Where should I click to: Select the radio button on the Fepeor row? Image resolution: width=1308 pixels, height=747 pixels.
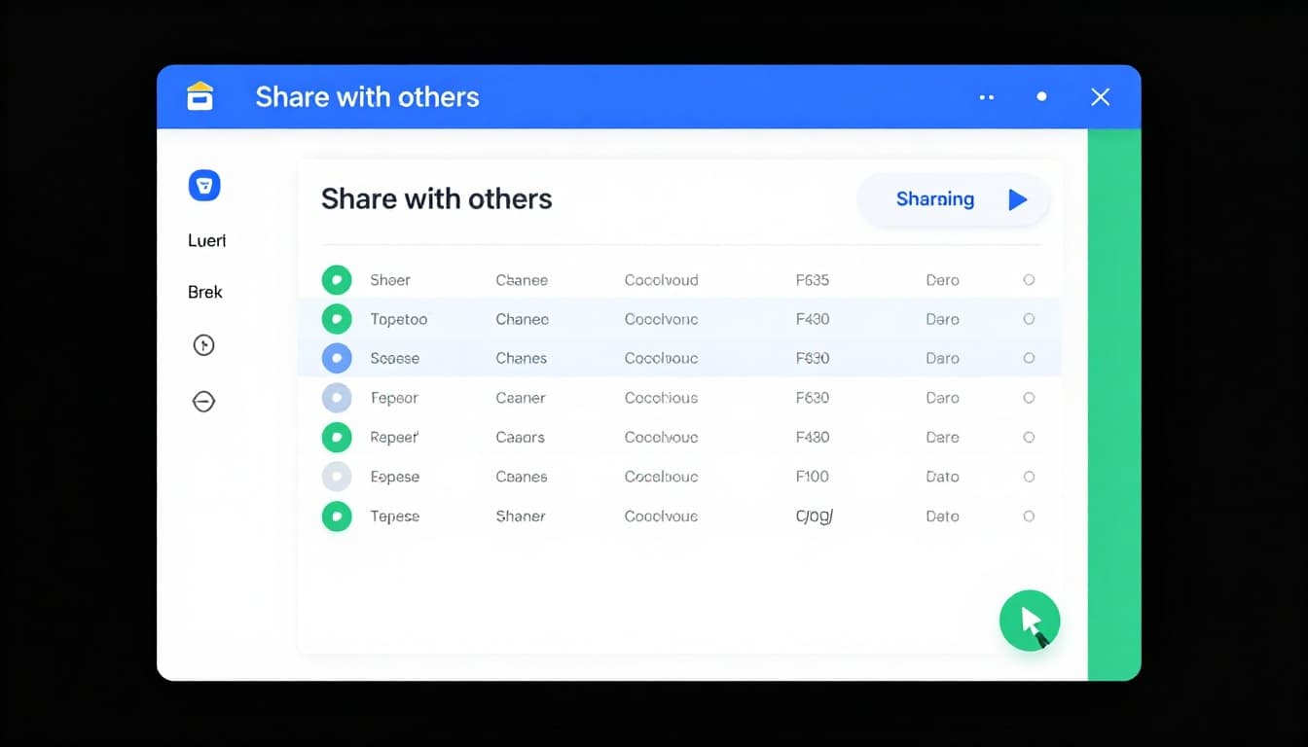click(1029, 398)
